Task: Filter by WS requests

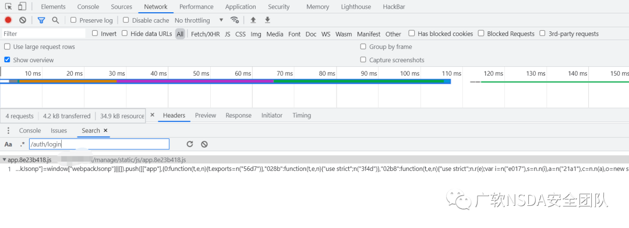Action: tap(326, 34)
